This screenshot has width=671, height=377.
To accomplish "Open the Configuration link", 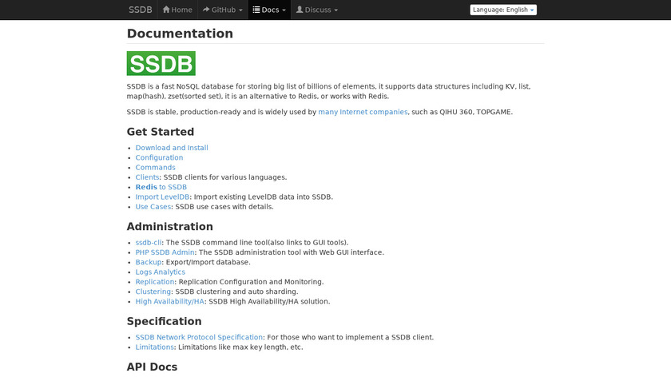I will [x=159, y=157].
